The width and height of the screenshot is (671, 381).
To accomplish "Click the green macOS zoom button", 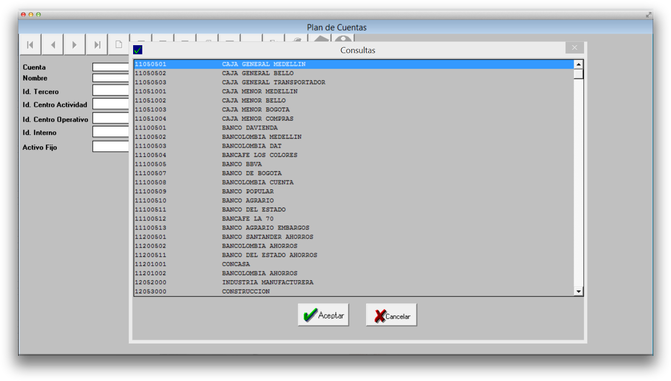I will [38, 15].
